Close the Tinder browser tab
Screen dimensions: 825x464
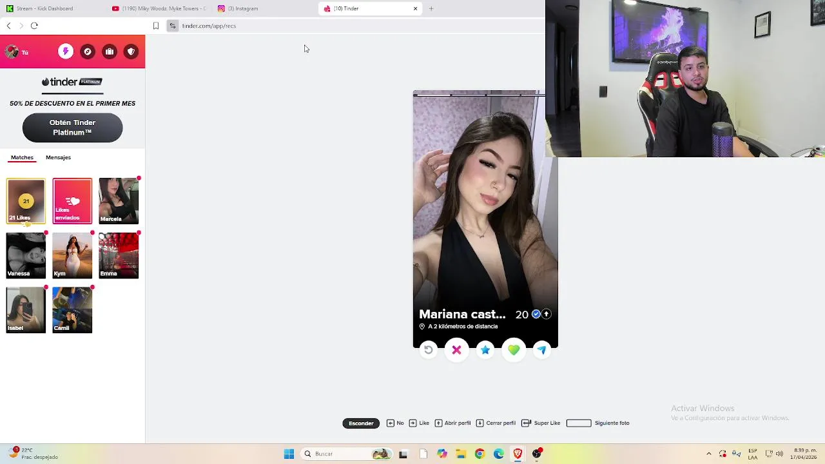point(415,8)
